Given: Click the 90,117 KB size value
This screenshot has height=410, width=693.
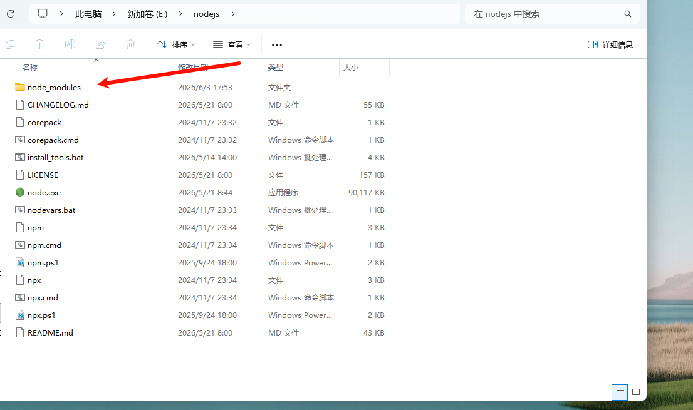Looking at the screenshot, I should (x=367, y=193).
